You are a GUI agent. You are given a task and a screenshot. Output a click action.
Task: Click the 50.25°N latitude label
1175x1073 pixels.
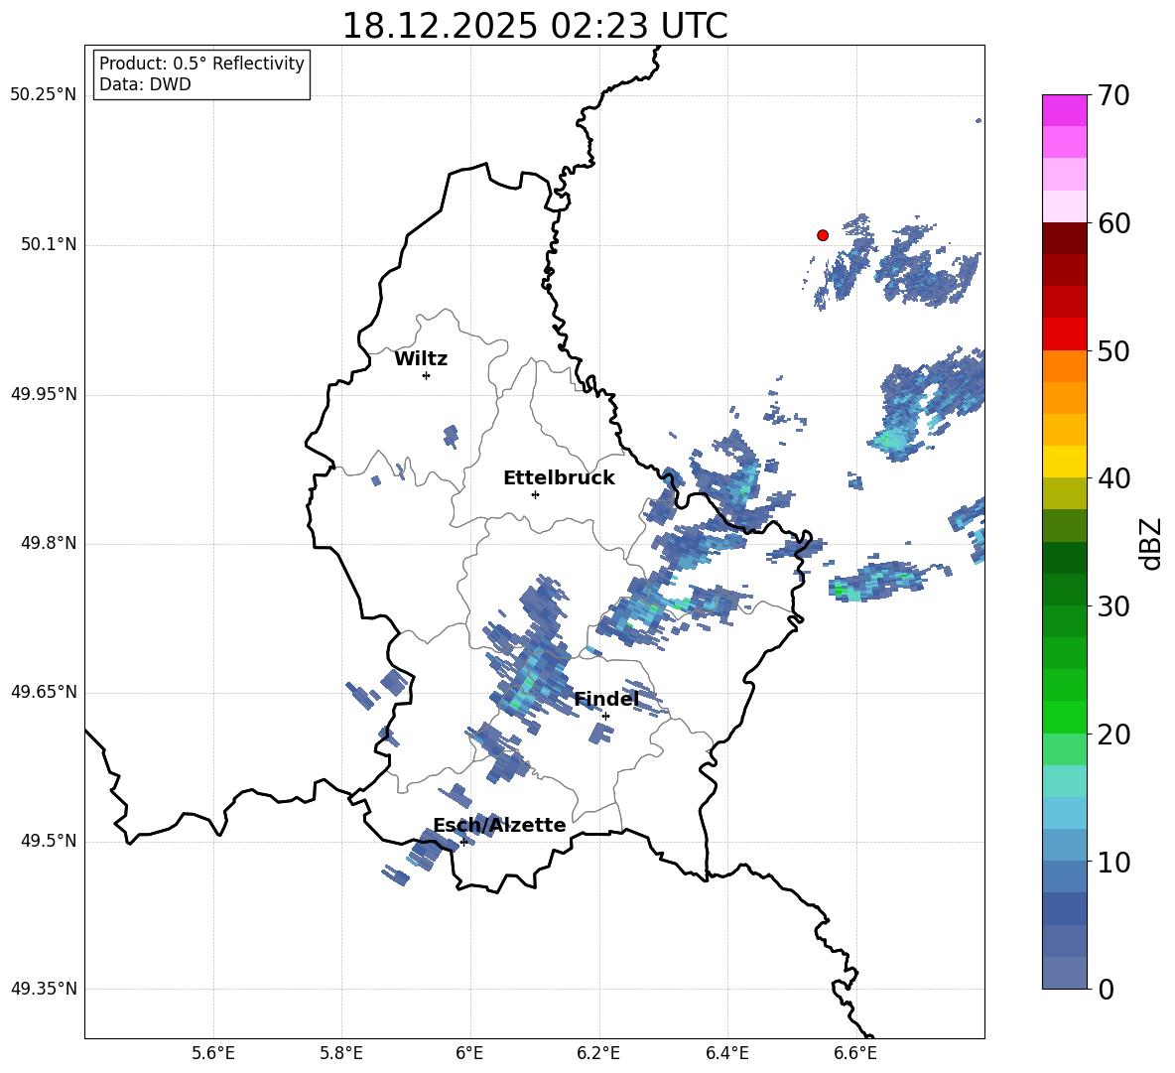pyautogui.click(x=44, y=95)
